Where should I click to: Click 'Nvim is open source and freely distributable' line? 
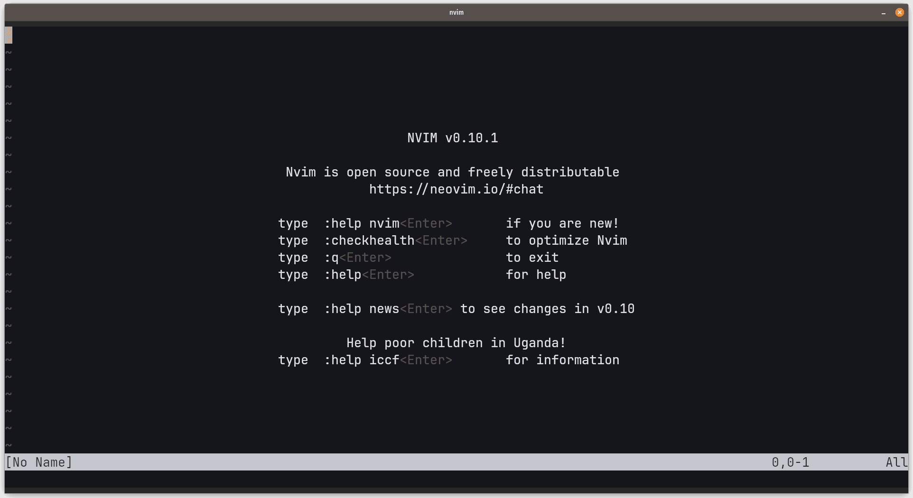tap(452, 172)
